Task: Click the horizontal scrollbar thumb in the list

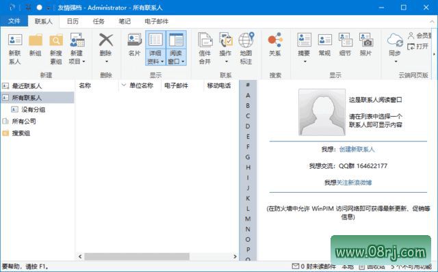Action: click(x=137, y=256)
